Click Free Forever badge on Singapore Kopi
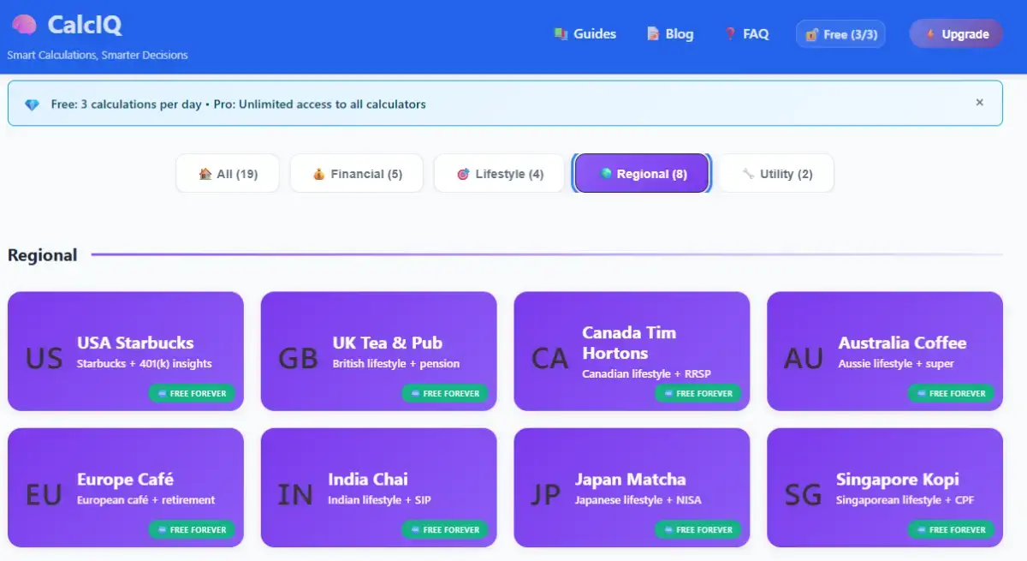 click(x=952, y=529)
